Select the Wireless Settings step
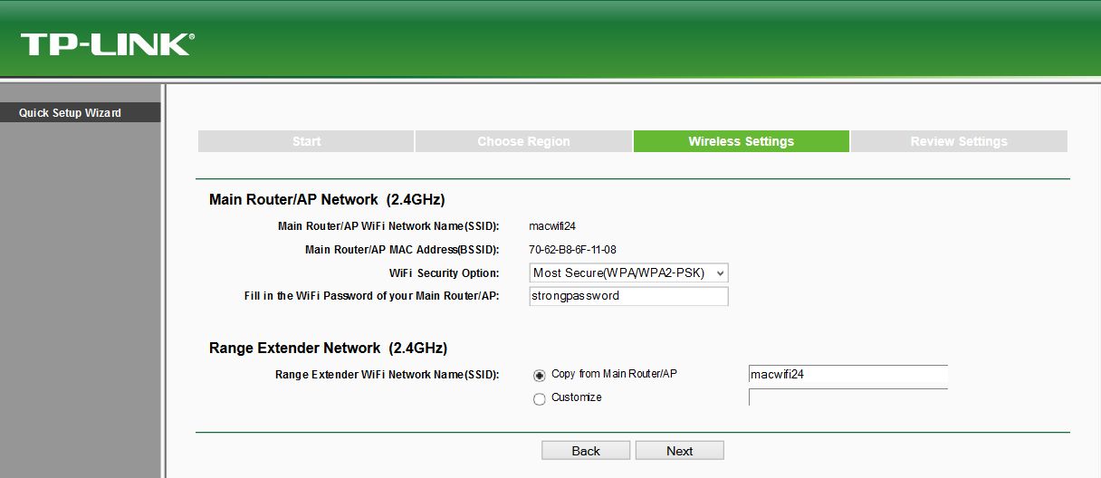Viewport: 1101px width, 478px height. (x=741, y=141)
